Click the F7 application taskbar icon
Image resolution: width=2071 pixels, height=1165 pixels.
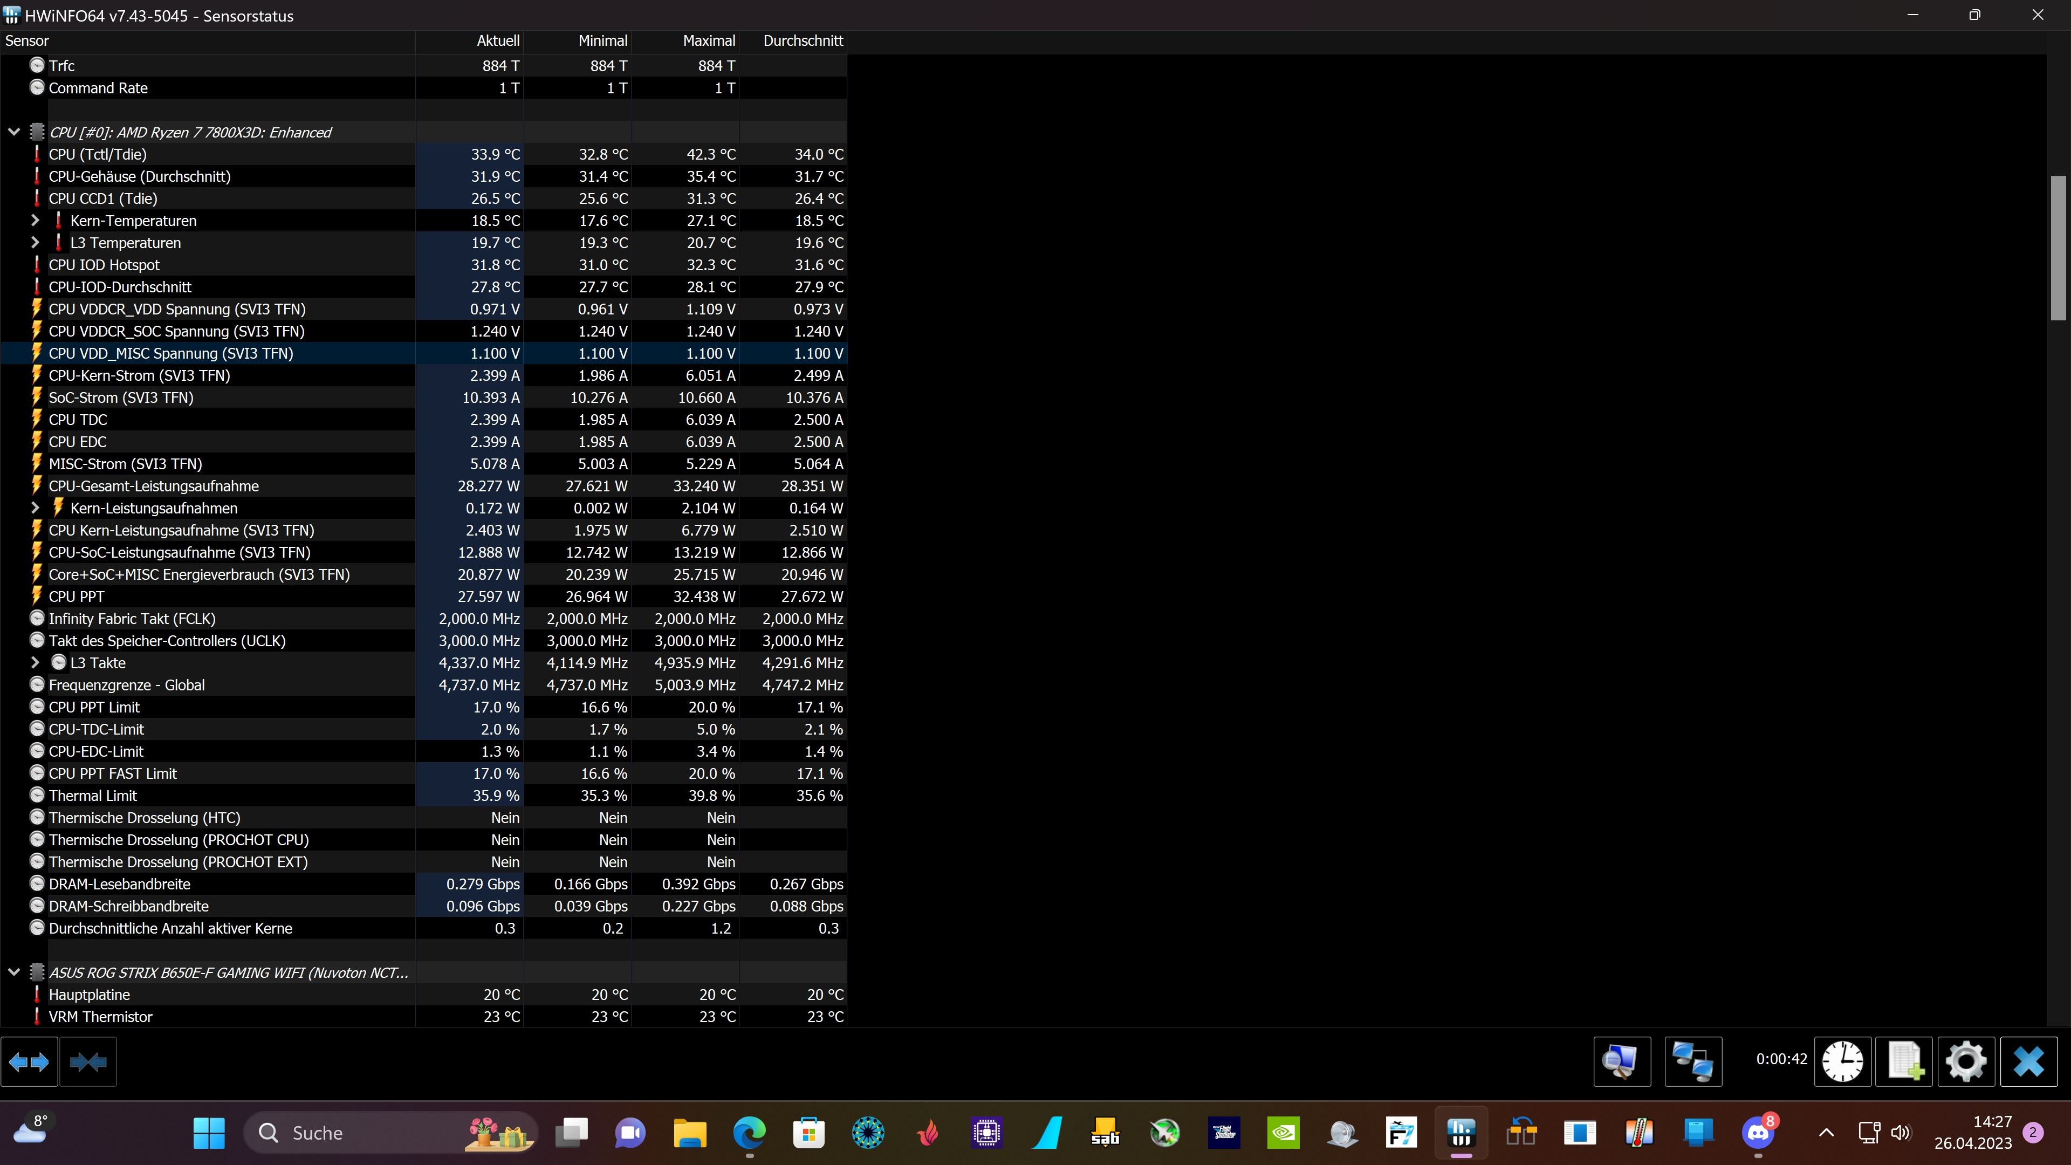tap(1401, 1133)
